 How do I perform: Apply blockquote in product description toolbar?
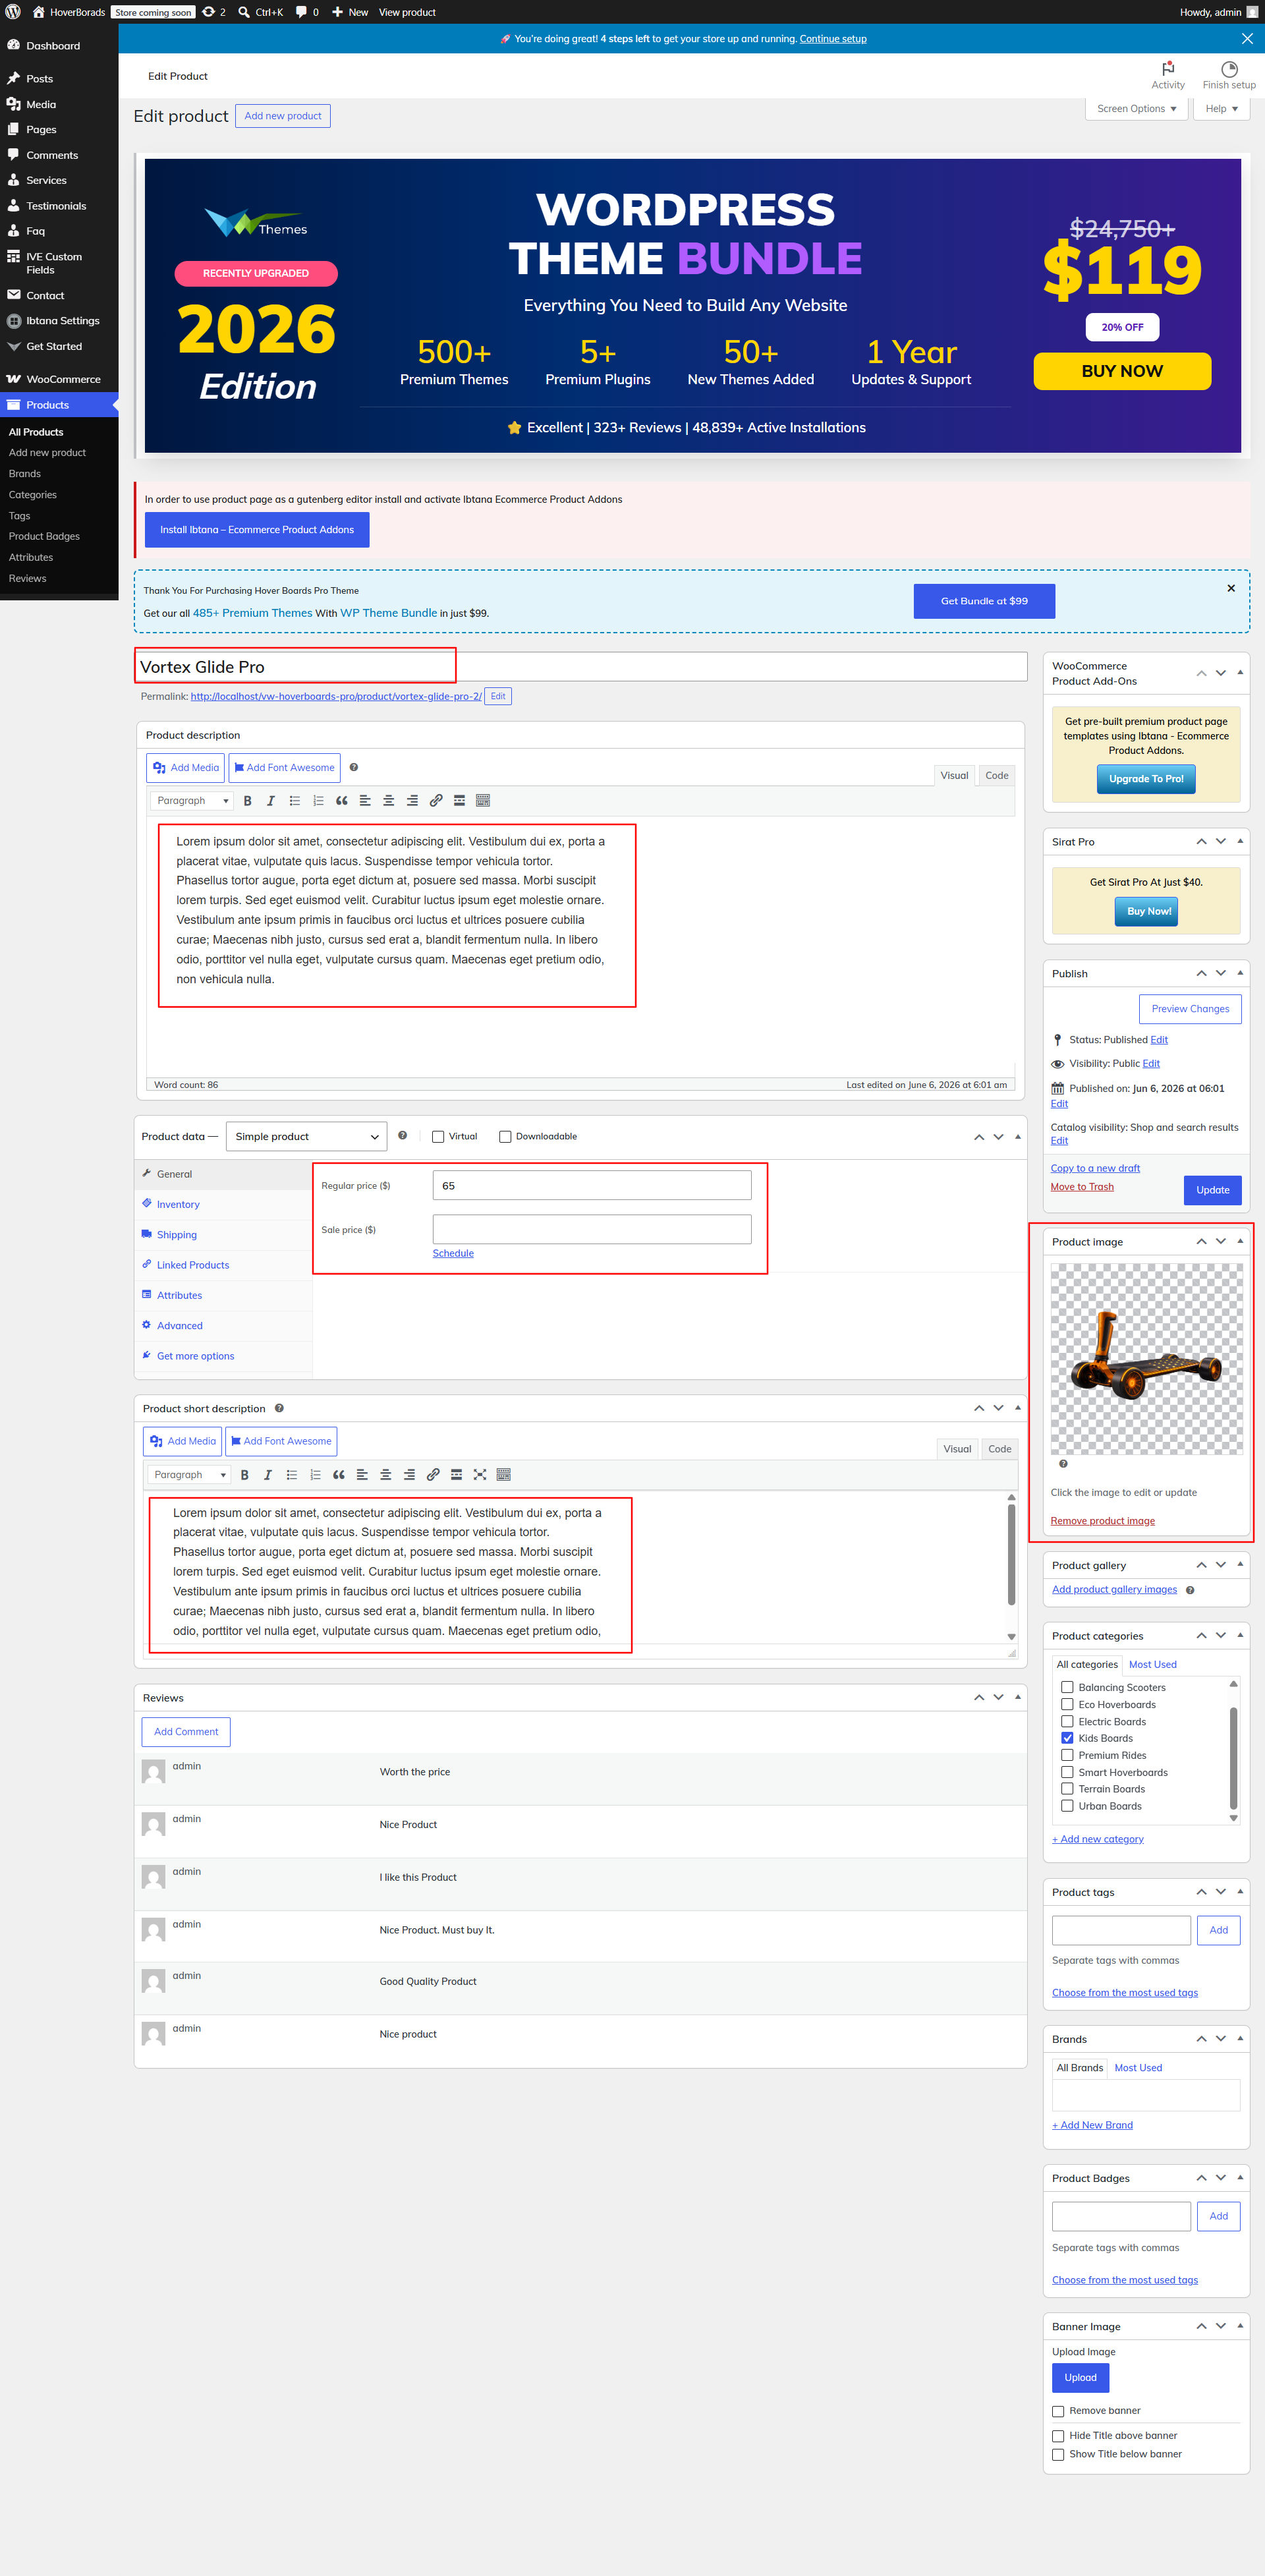click(341, 801)
